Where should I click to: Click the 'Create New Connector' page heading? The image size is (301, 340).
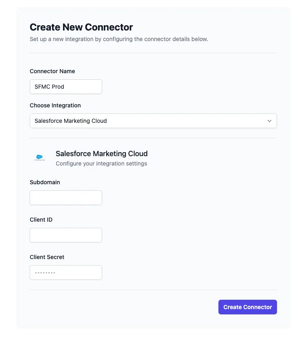click(x=81, y=27)
